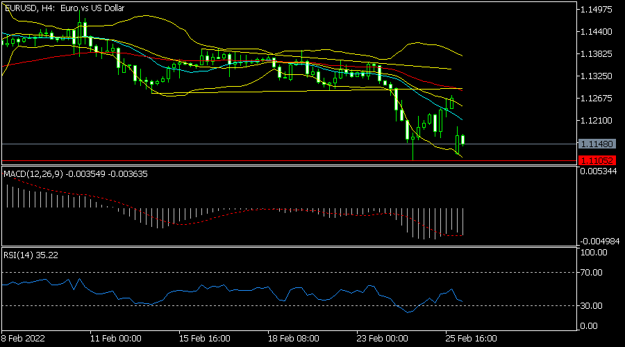The image size is (625, 347).
Task: Click the 23 Feb 00:00 time label
Action: 382,339
